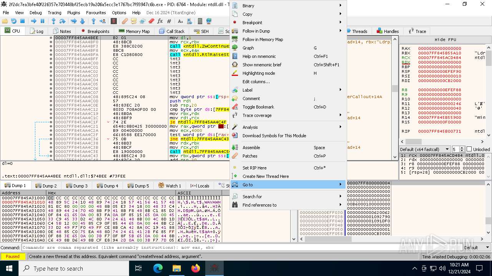The image size is (492, 276).
Task: Click the Run to user code icon
Action: pyautogui.click(x=102, y=21)
